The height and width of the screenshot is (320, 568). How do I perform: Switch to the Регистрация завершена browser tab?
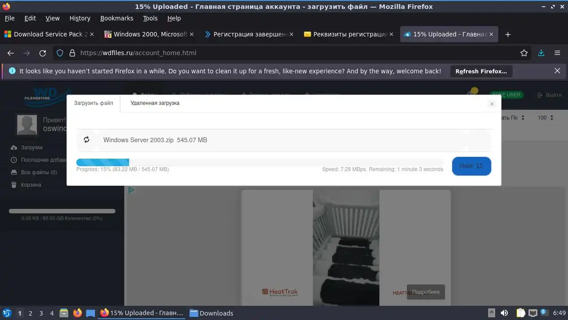(x=249, y=34)
